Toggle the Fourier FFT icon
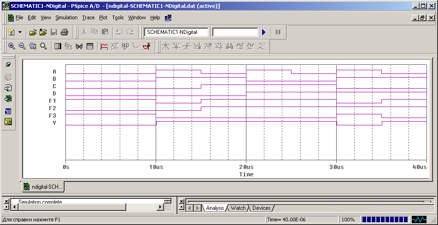 [69, 46]
